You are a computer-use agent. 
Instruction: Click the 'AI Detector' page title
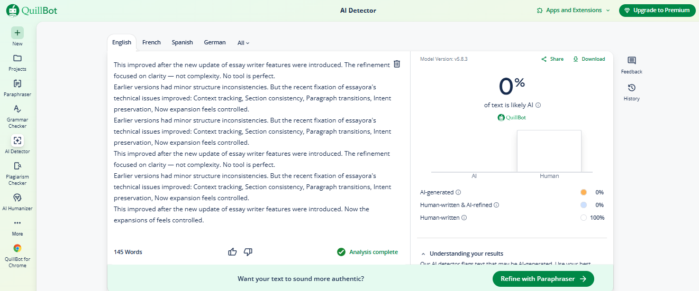tap(358, 11)
